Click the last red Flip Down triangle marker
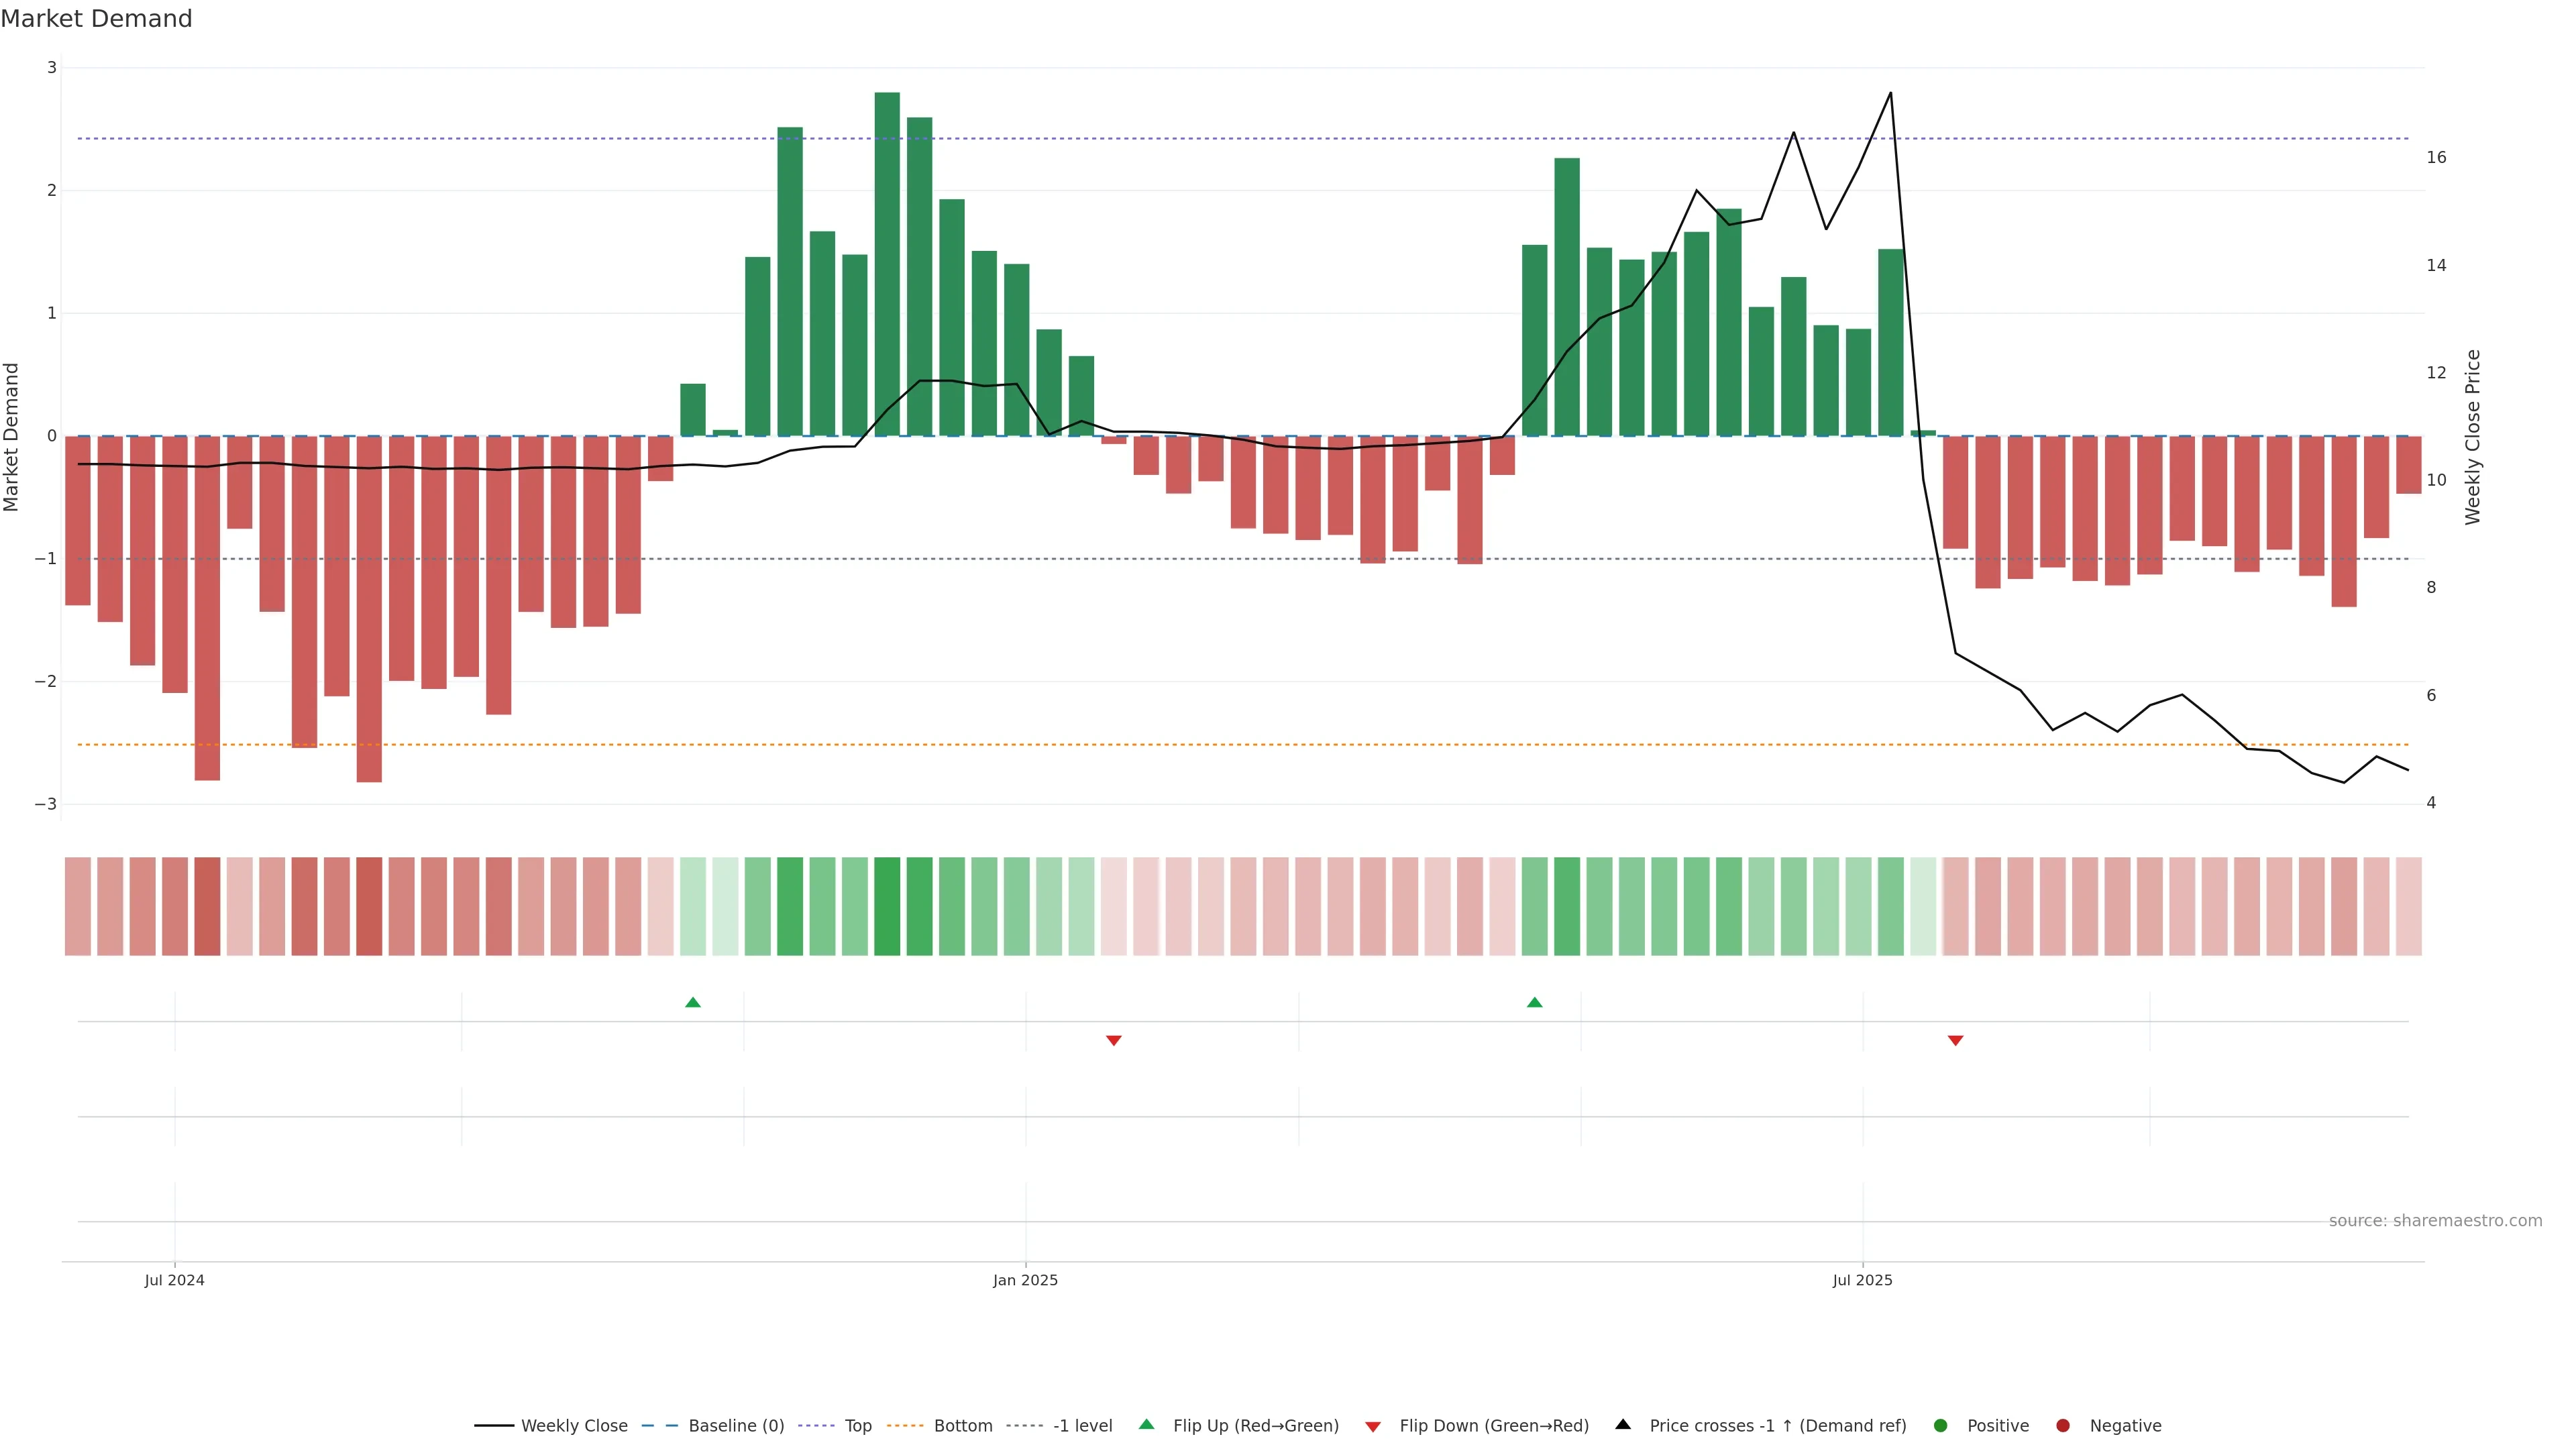 pos(1955,1041)
